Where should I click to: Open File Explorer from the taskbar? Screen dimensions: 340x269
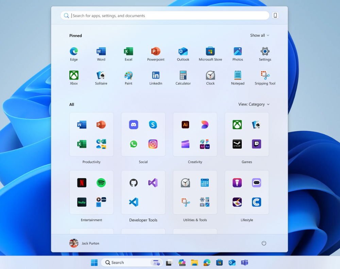click(194, 263)
